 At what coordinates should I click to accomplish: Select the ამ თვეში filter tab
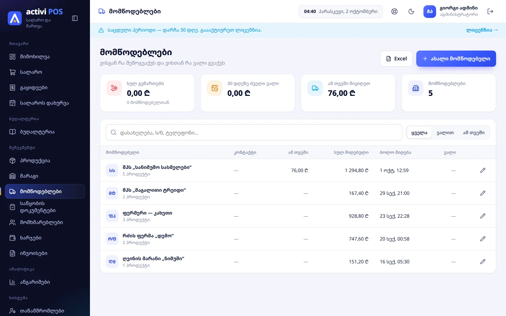click(x=474, y=133)
